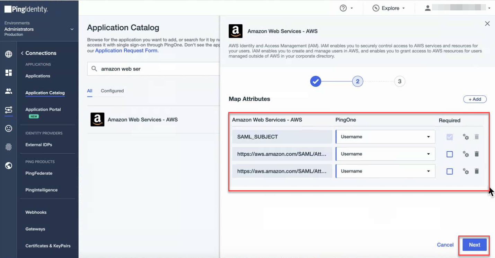The width and height of the screenshot is (495, 258).
Task: Open the Username dropdown for SAML_SUBJECT
Action: (385, 137)
